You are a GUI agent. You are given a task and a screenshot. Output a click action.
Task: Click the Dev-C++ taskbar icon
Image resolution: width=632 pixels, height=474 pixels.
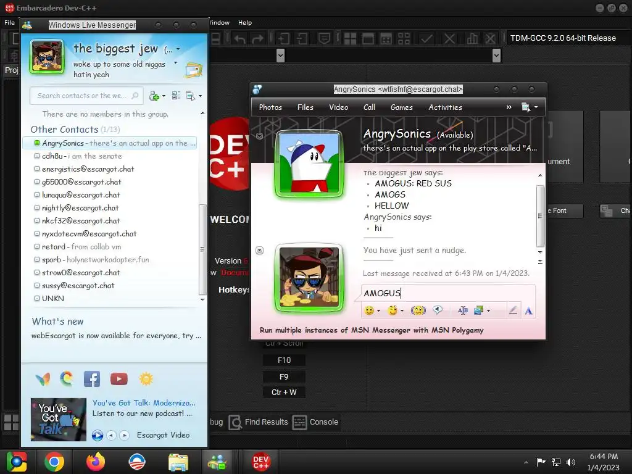260,462
